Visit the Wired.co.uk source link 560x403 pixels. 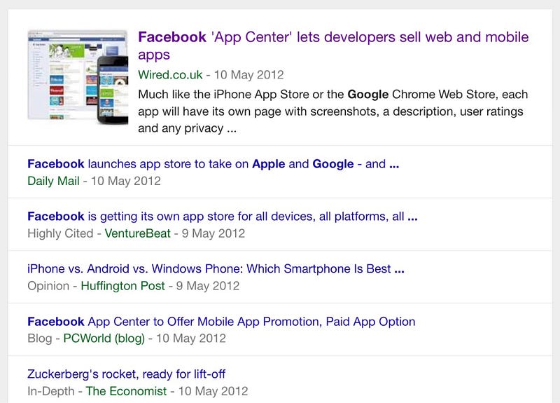coord(170,75)
